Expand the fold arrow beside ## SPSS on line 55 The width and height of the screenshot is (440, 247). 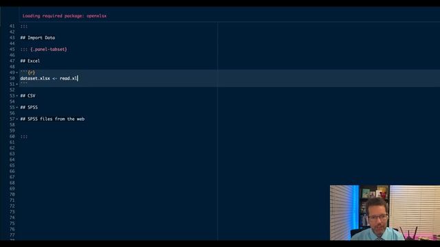pos(16,108)
